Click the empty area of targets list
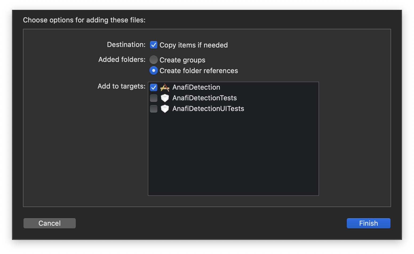 pyautogui.click(x=233, y=155)
